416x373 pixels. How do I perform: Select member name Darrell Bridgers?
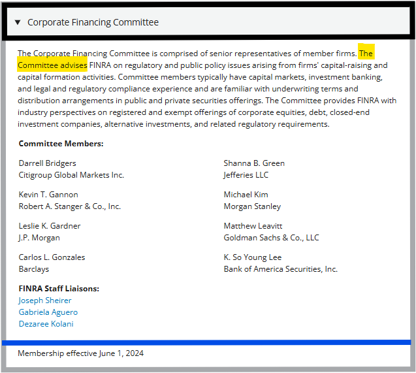tap(48, 163)
